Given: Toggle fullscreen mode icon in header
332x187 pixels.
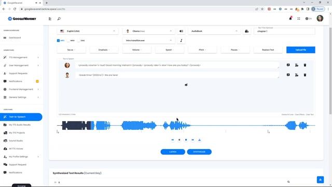Looking at the screenshot, I should pyautogui.click(x=299, y=19).
